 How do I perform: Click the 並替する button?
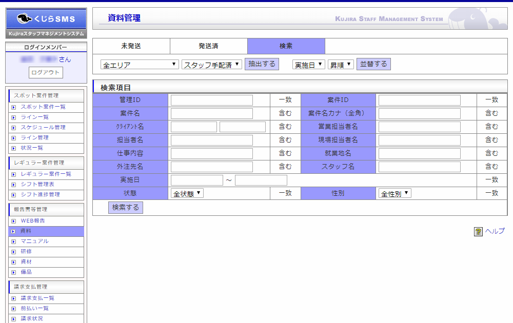point(373,64)
